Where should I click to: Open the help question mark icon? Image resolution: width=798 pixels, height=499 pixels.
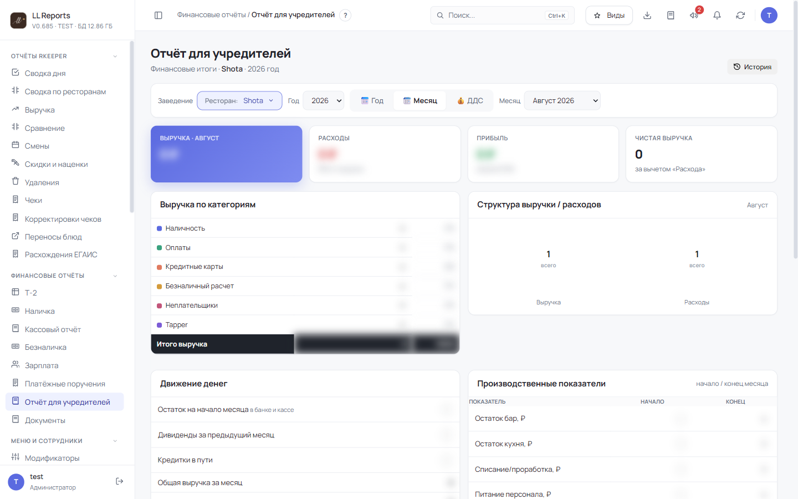pyautogui.click(x=345, y=16)
